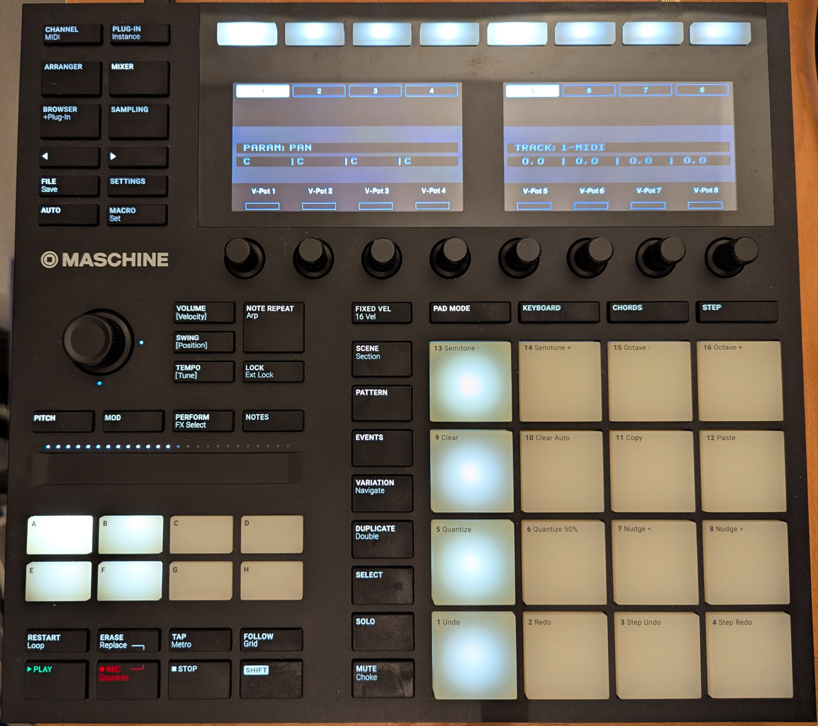Hit pad 16 Octave plus
Viewport: 818px width, 726px height.
coord(741,381)
